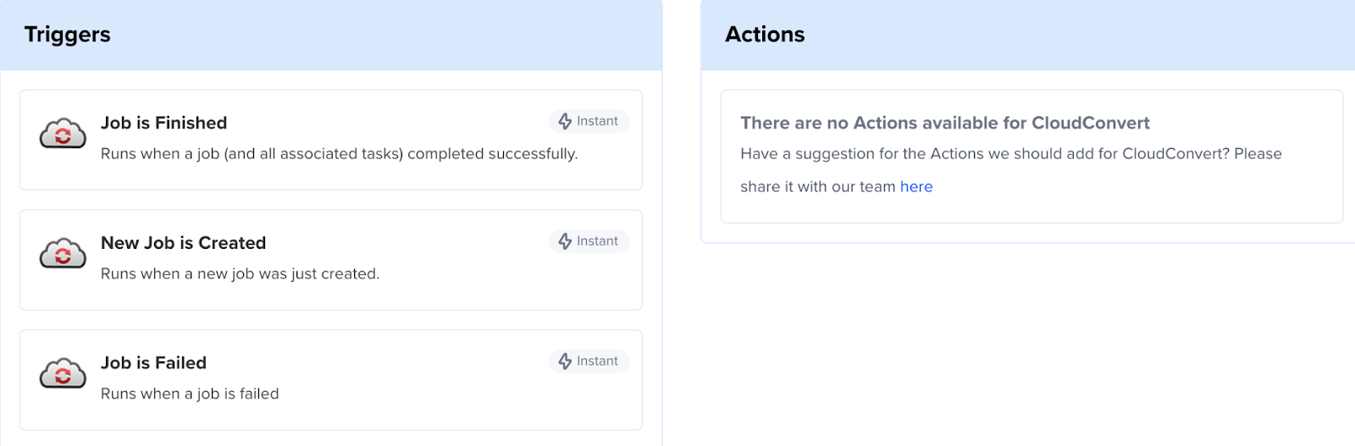Click the "Runs when a job is failed" description
1355x446 pixels.
[x=190, y=394]
